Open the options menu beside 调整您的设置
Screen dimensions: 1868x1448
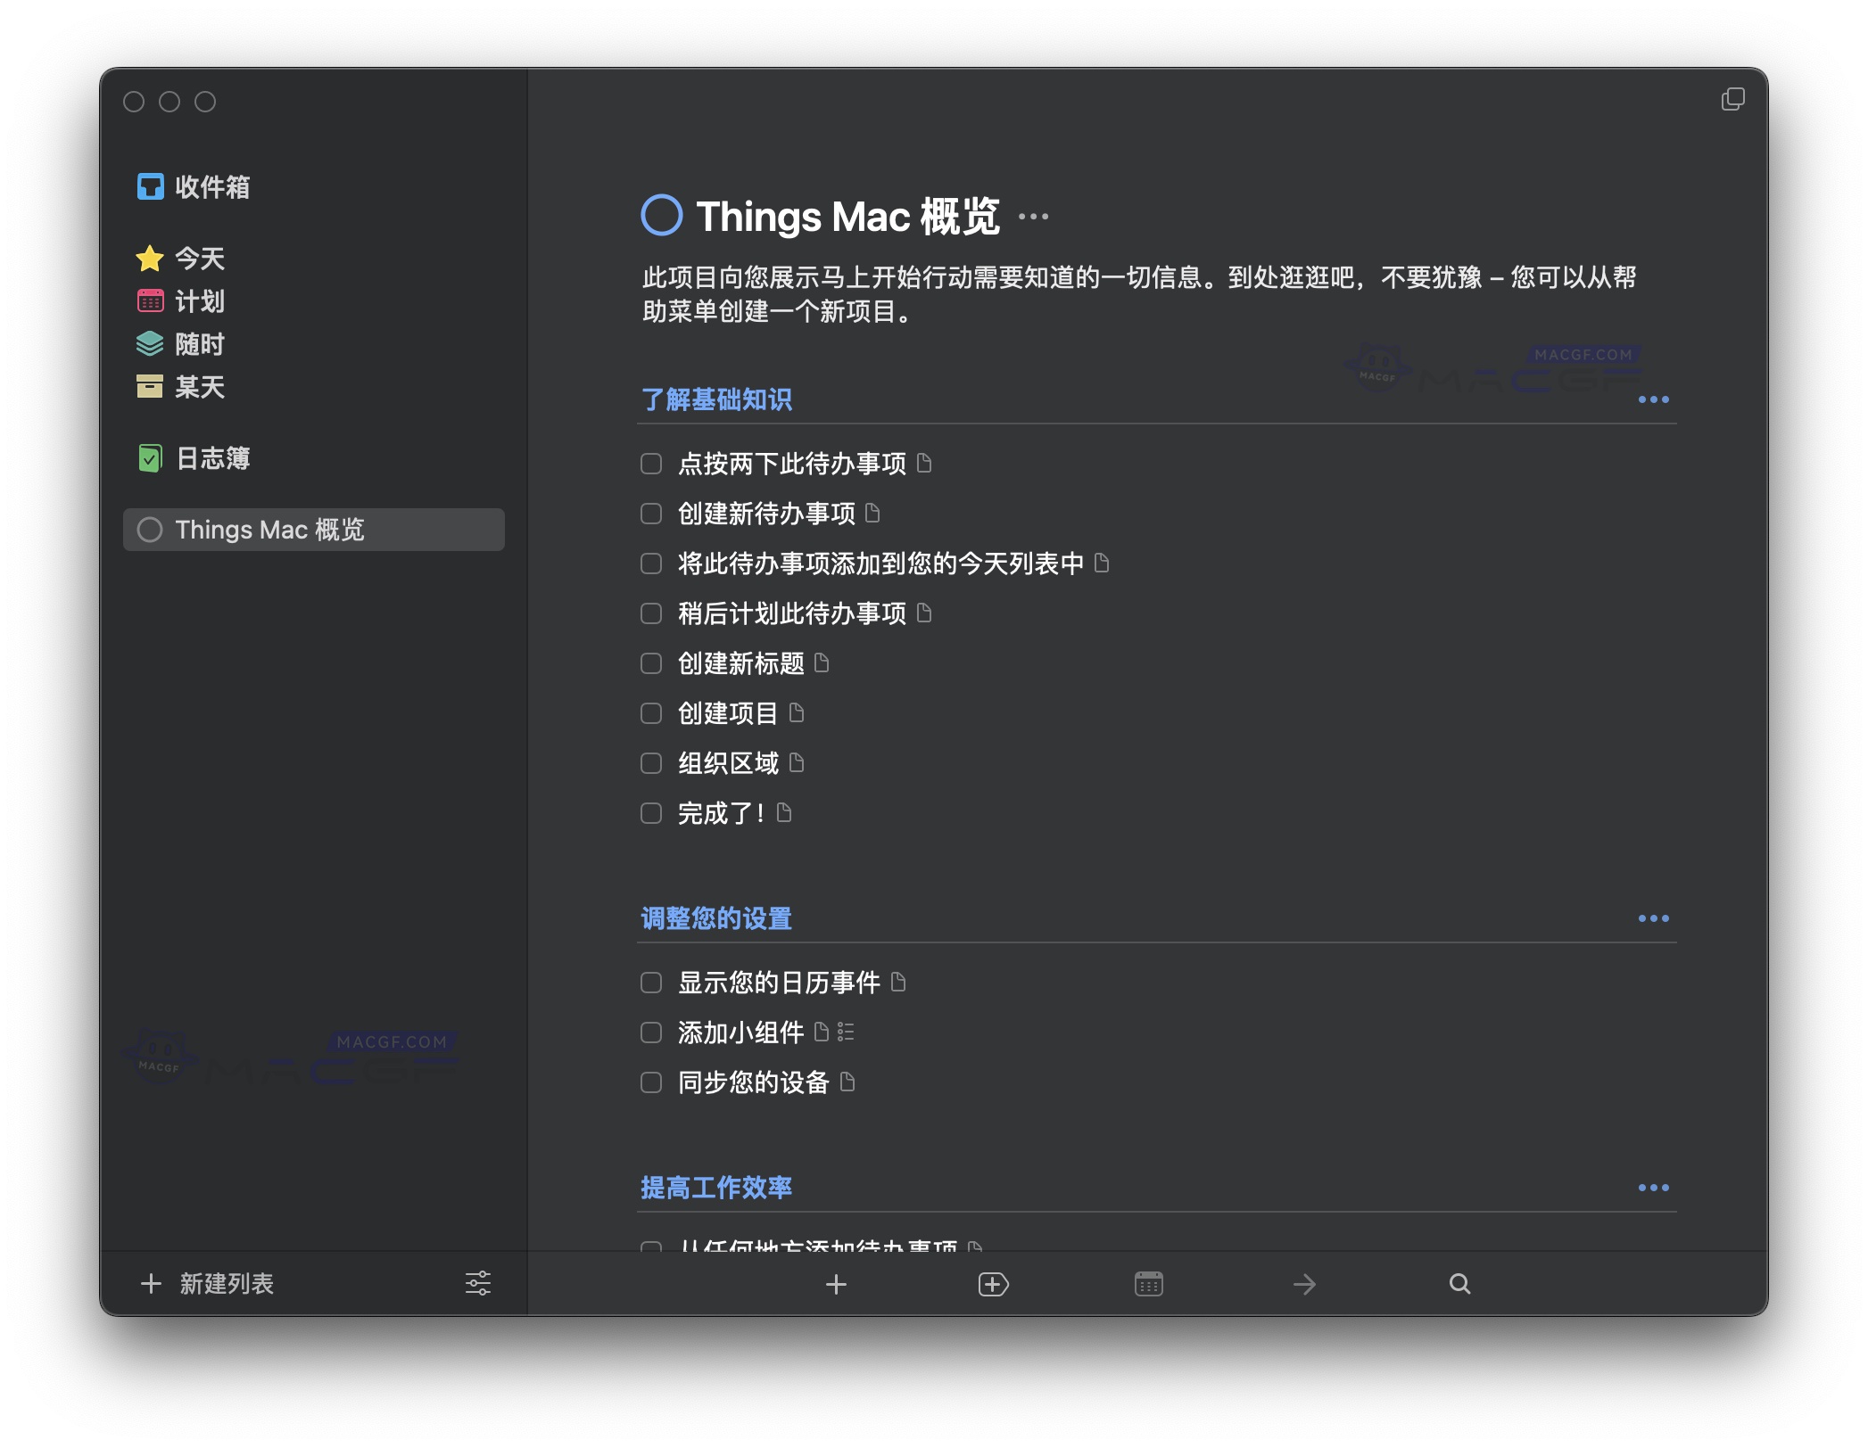pyautogui.click(x=1655, y=918)
